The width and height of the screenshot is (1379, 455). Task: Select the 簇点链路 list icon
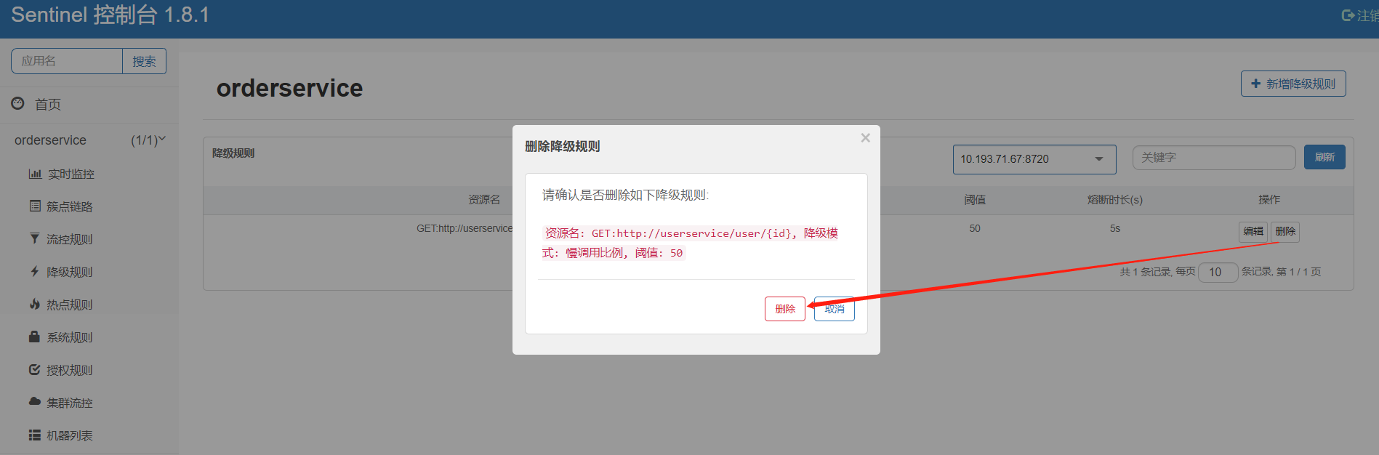click(x=35, y=206)
